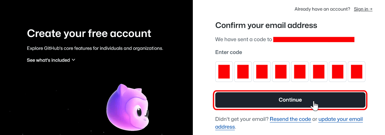Select the fifth code digit box

[x=300, y=72]
